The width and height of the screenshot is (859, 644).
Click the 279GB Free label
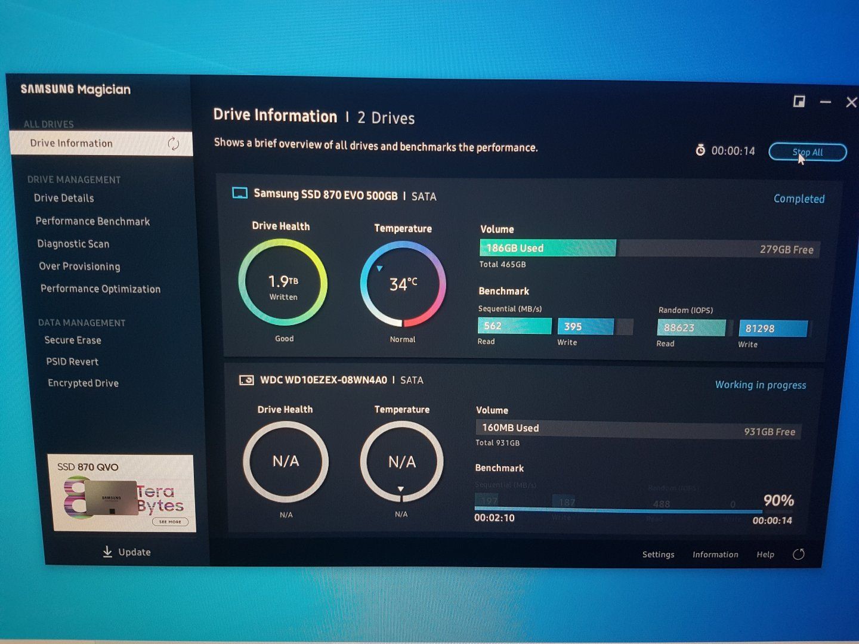[787, 250]
